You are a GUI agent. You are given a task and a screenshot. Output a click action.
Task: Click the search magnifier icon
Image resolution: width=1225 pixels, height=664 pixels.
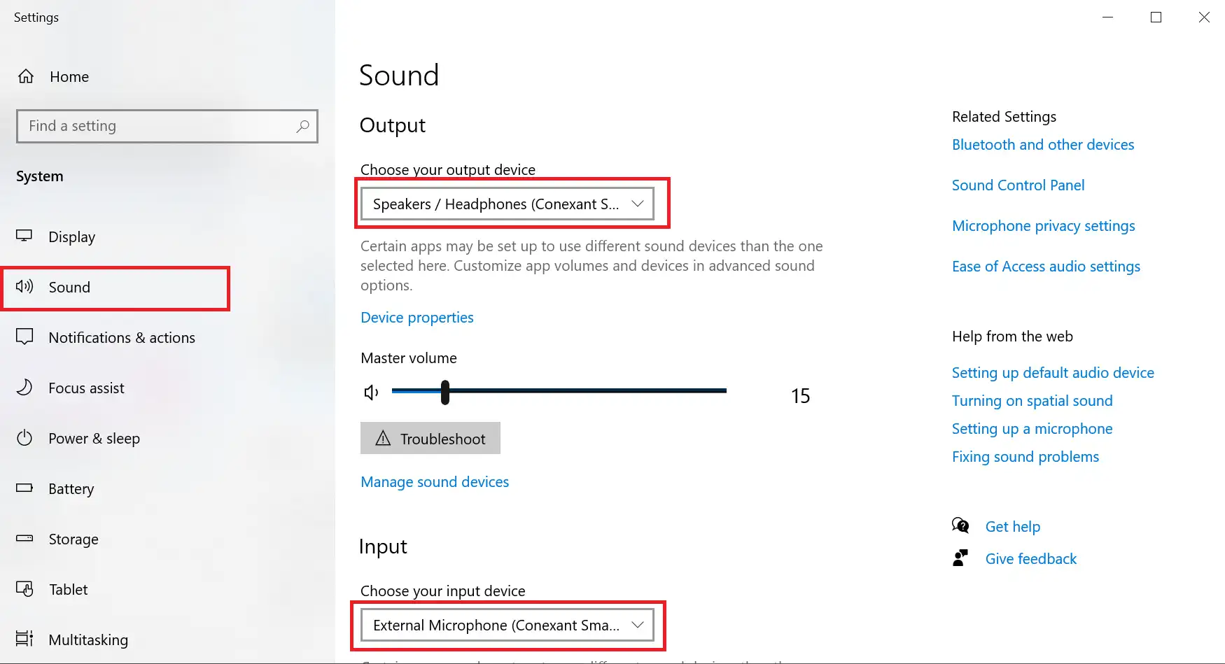302,126
